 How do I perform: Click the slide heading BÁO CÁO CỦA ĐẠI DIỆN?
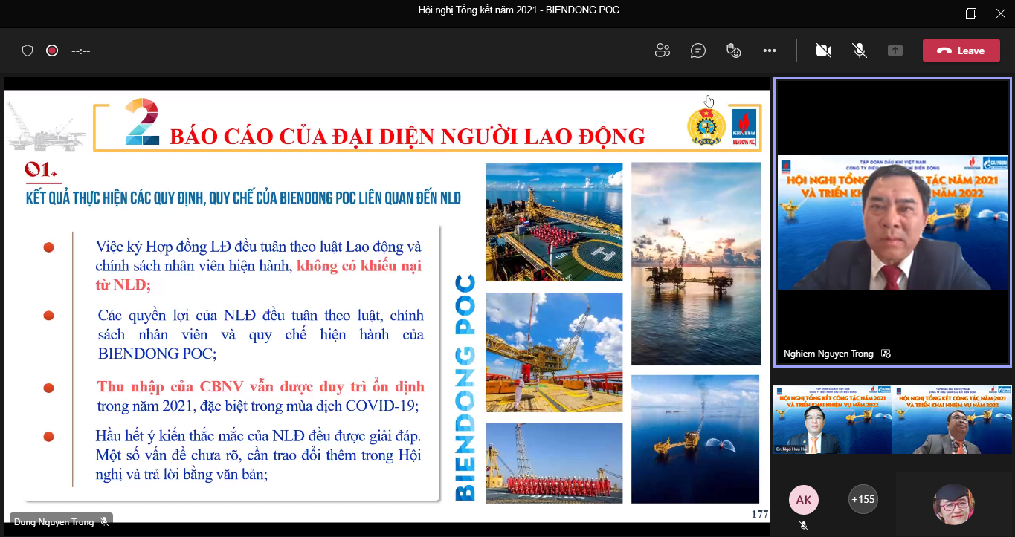coord(407,137)
